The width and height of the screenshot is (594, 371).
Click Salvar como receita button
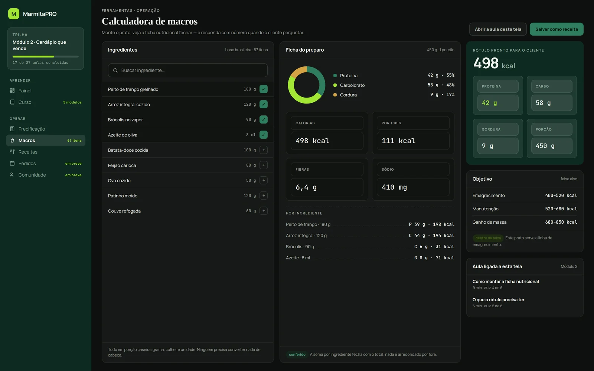coord(557,29)
